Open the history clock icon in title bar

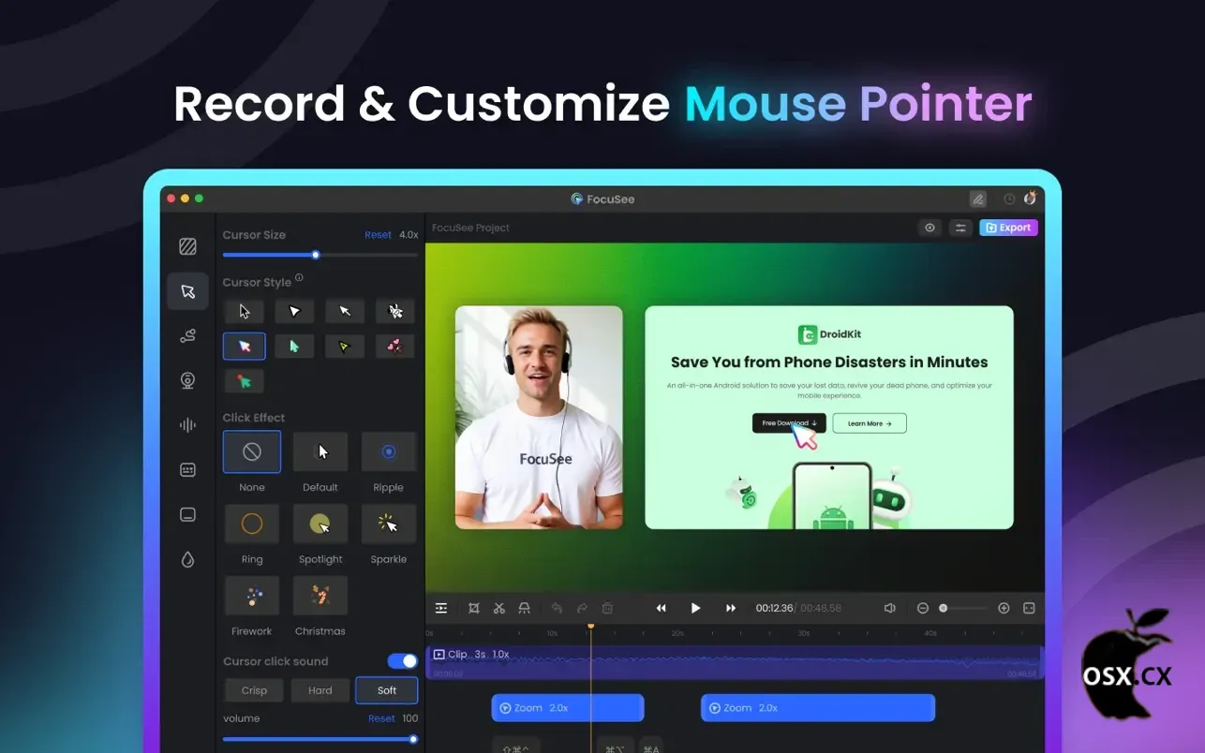(x=1009, y=199)
